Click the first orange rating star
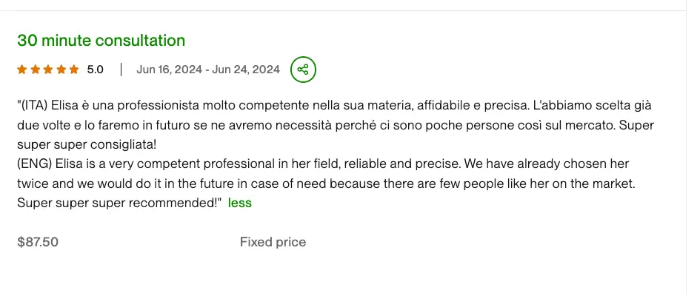Image resolution: width=700 pixels, height=293 pixels. click(x=22, y=70)
